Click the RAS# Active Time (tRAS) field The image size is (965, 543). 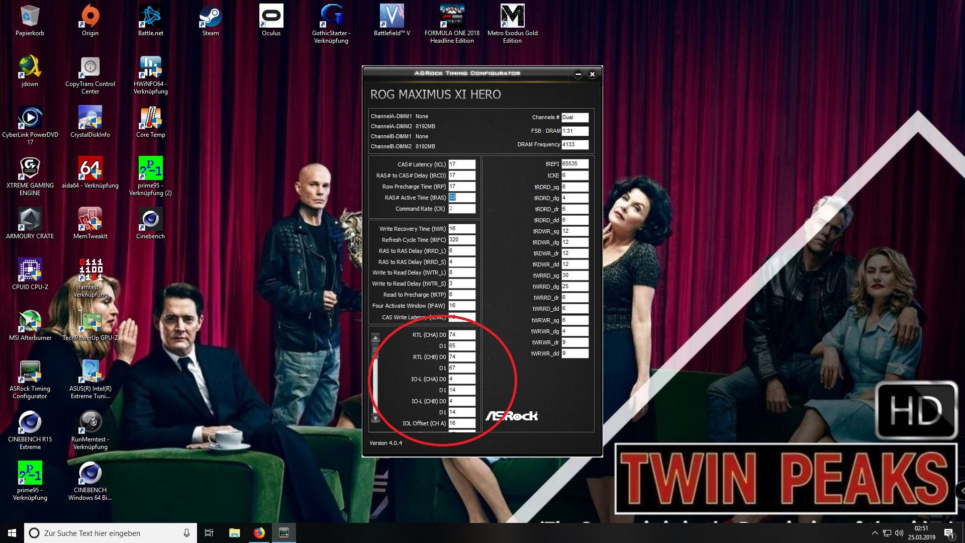click(x=461, y=198)
